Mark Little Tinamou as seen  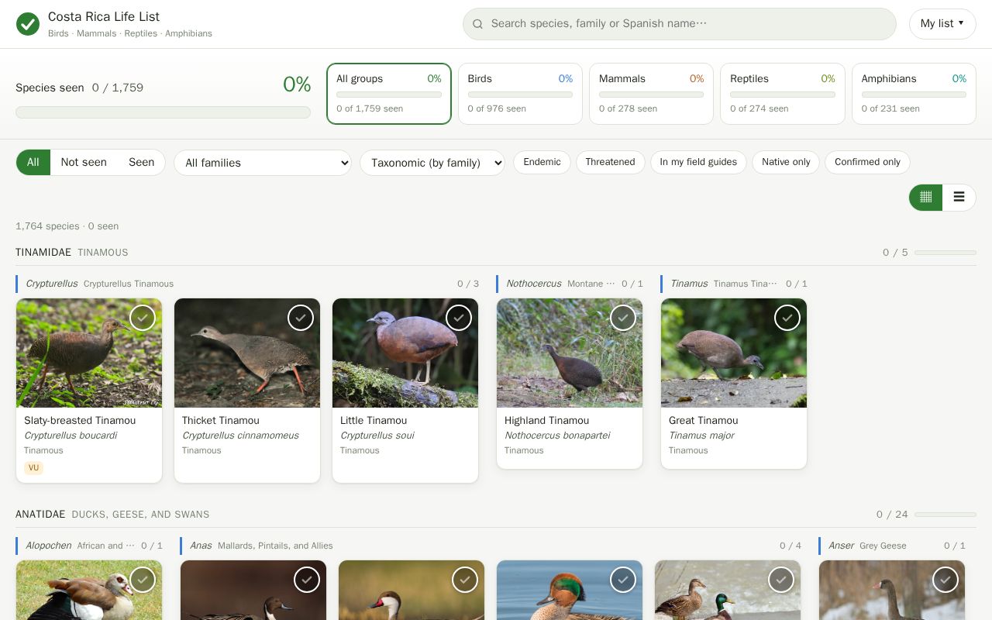pos(459,318)
